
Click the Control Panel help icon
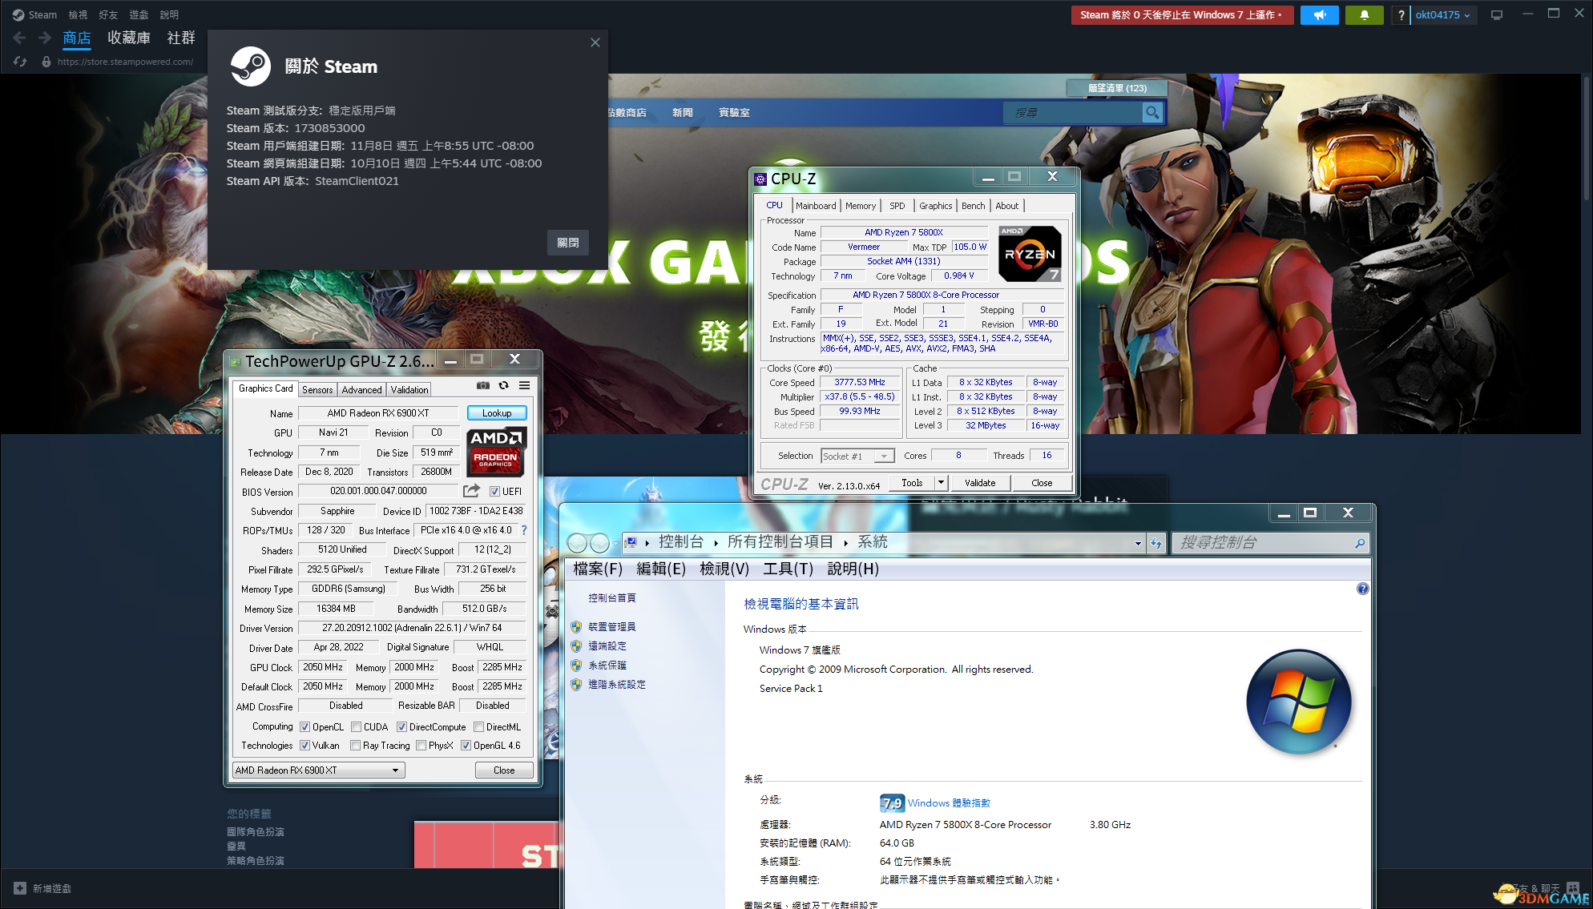(1362, 589)
